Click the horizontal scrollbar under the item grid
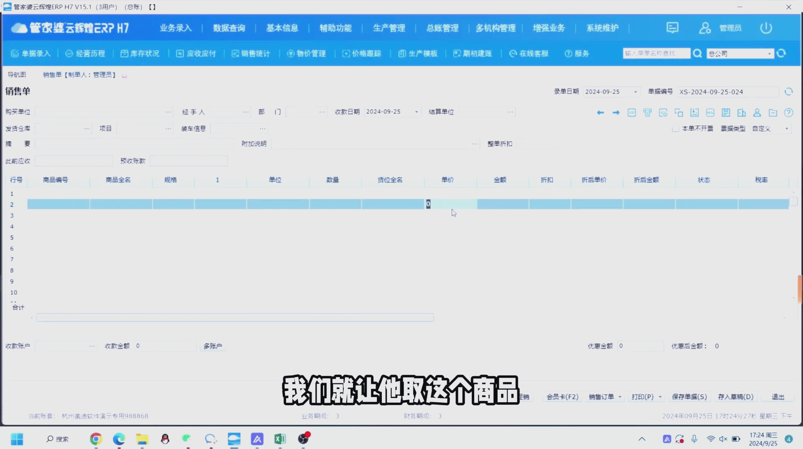The image size is (803, 449). tap(235, 318)
